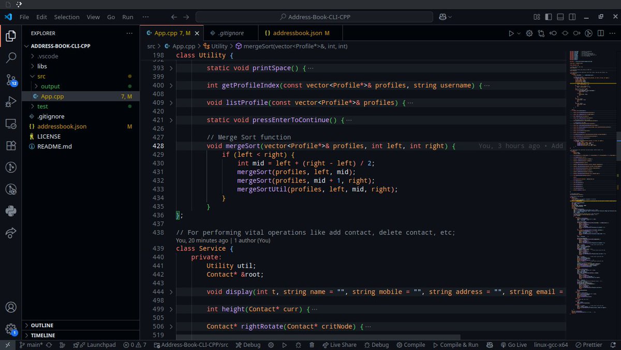Click the command center search box
The image size is (621, 350).
315,17
